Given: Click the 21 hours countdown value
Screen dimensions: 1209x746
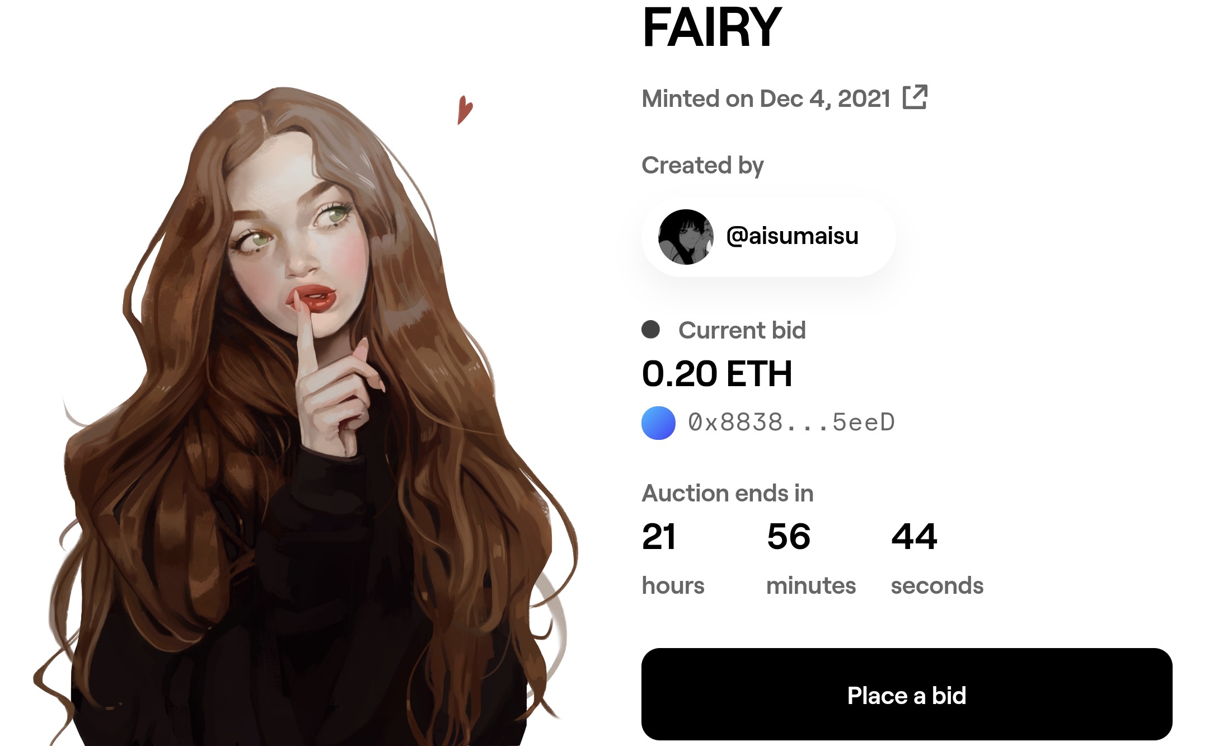Looking at the screenshot, I should click(x=659, y=537).
